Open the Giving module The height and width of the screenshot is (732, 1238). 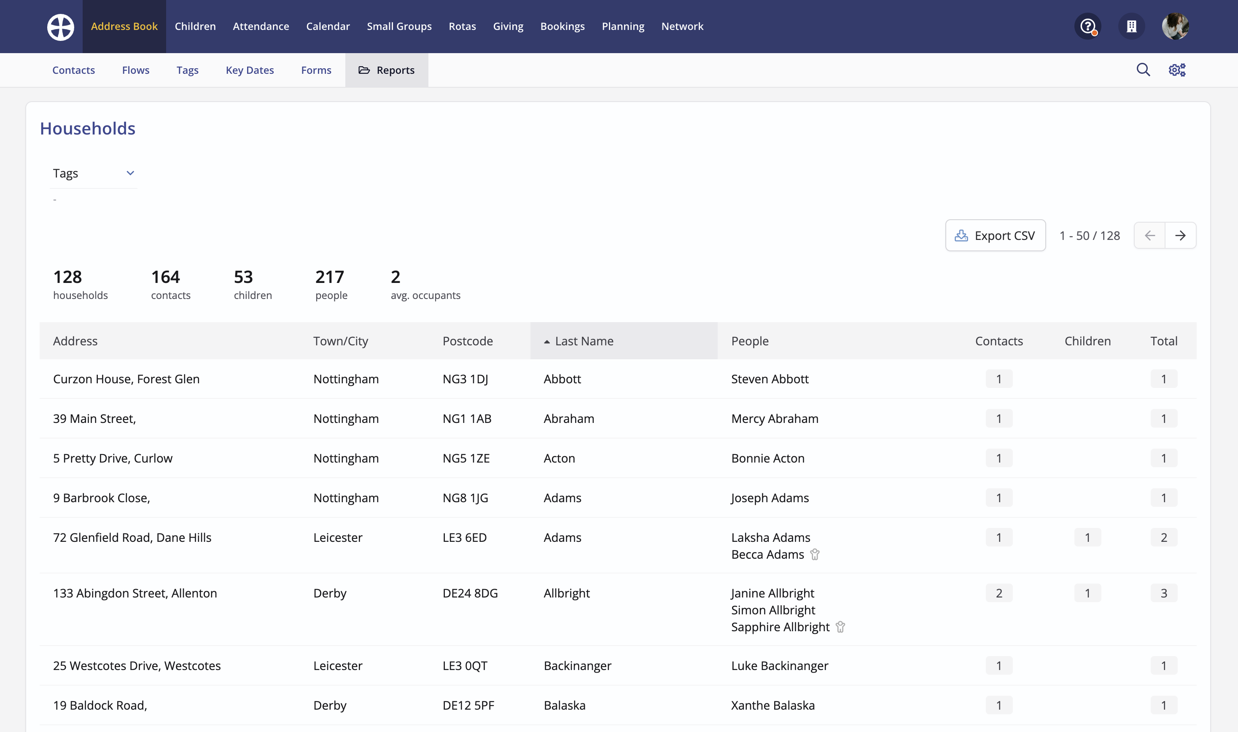tap(508, 26)
